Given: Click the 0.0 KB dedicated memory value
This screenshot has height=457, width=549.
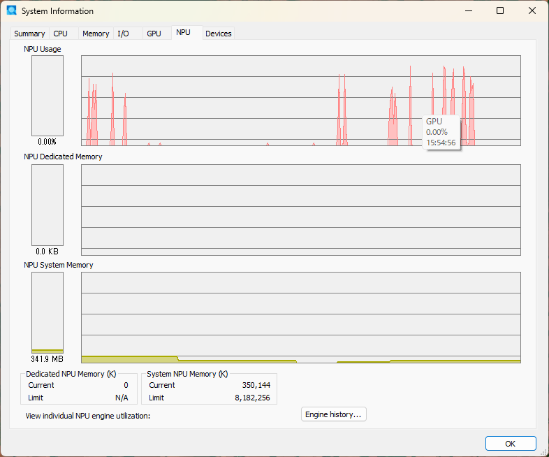Looking at the screenshot, I should [x=47, y=252].
